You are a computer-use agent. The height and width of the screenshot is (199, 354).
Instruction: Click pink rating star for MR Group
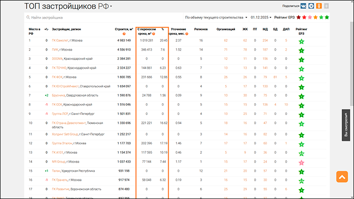click(x=301, y=163)
